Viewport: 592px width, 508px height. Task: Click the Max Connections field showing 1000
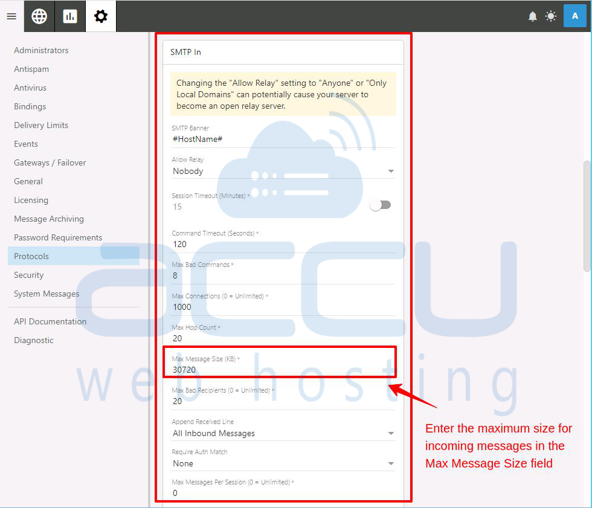pyautogui.click(x=283, y=307)
